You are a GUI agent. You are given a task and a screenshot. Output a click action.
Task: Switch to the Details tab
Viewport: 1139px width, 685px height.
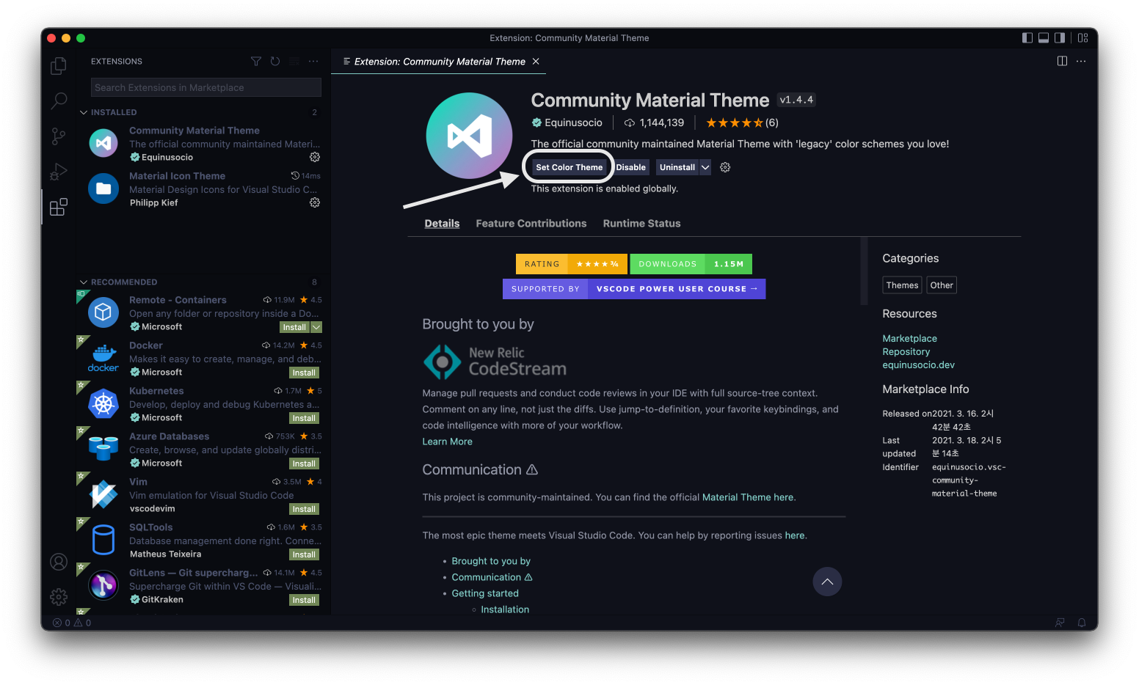coord(442,224)
